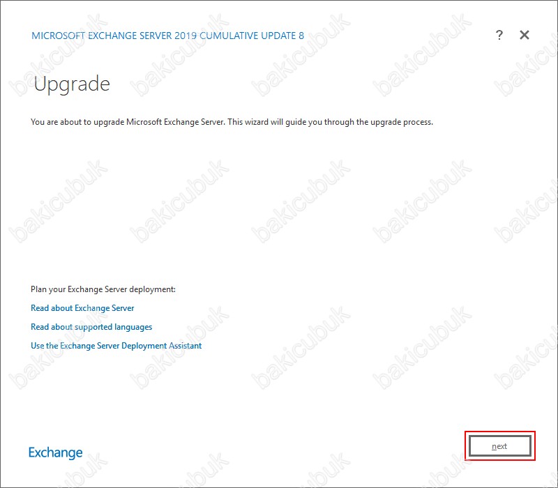Proceed with the highlighted next button
The image size is (558, 488).
point(499,446)
